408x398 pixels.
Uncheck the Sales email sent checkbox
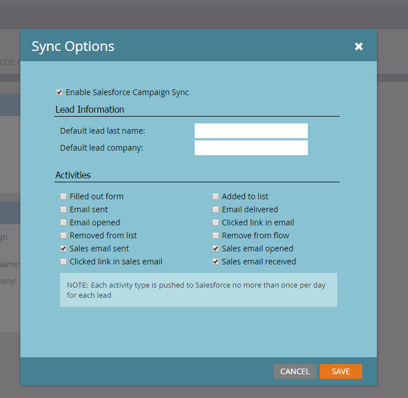click(63, 249)
